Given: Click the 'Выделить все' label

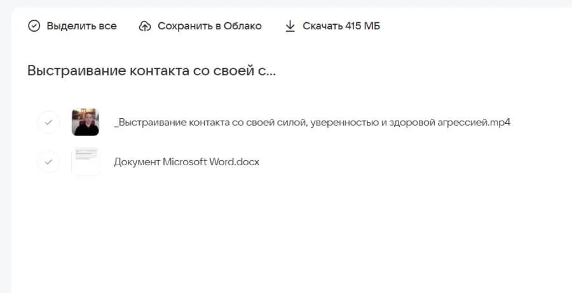Looking at the screenshot, I should click(81, 26).
